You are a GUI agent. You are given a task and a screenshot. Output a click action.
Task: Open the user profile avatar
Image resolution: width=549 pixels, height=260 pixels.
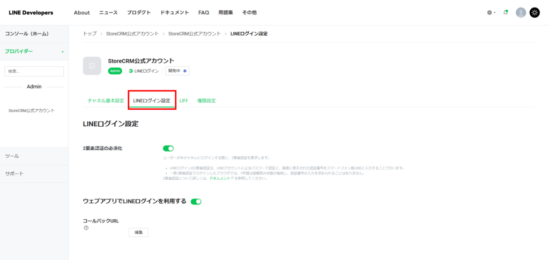(x=521, y=13)
